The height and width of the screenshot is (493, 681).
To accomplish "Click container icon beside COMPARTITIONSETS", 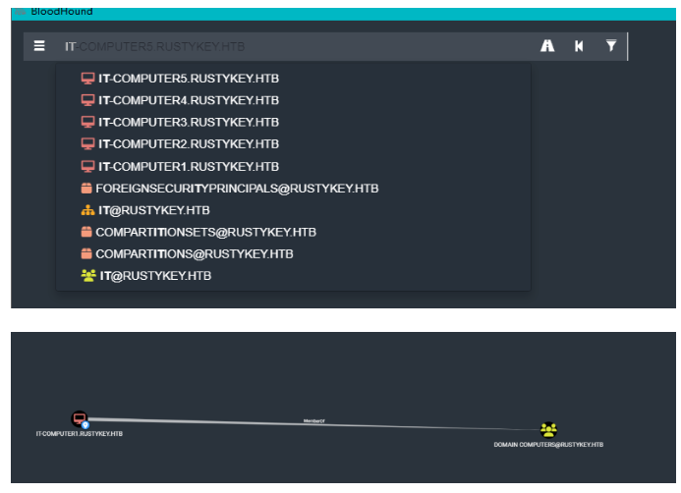I will coord(86,232).
